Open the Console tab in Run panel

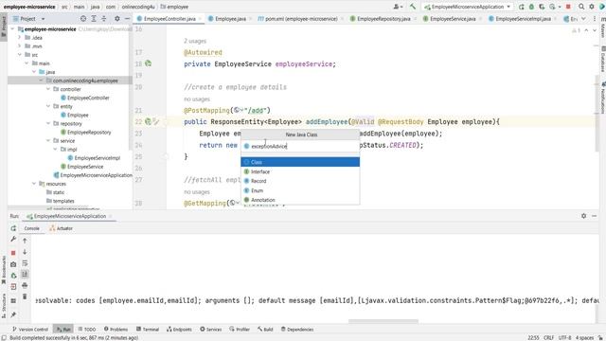point(31,228)
